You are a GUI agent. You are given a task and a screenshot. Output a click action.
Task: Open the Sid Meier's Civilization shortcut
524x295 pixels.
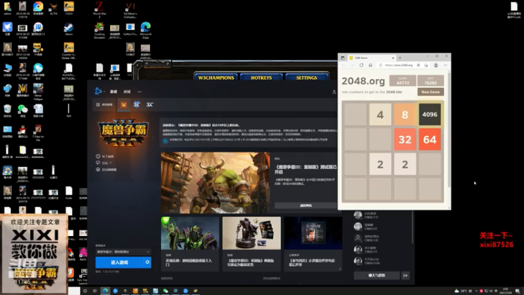[x=130, y=9]
